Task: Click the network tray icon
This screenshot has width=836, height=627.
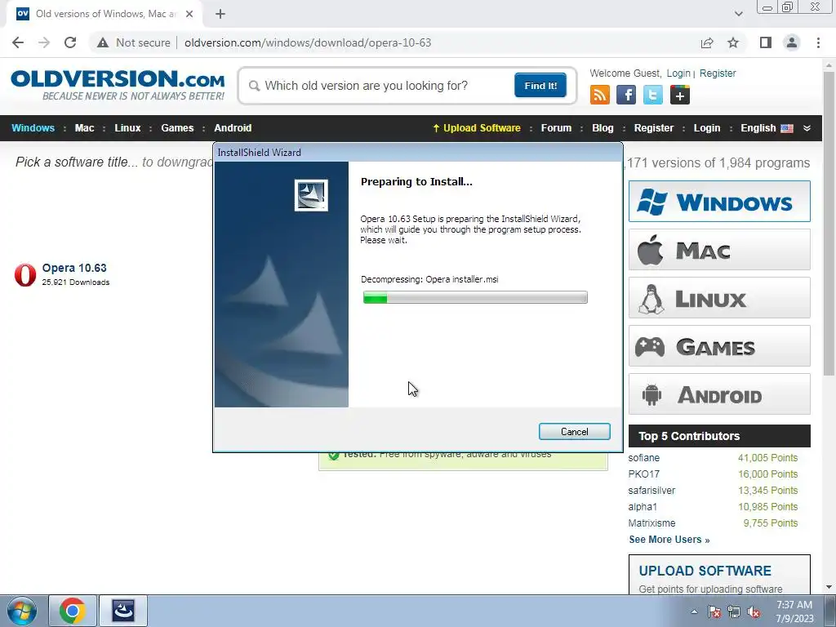Action: pos(734,612)
